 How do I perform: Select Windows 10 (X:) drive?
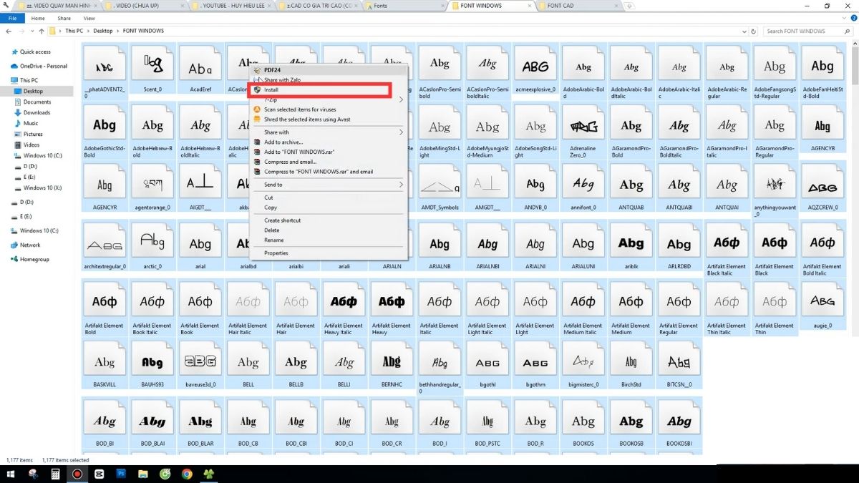pos(44,187)
